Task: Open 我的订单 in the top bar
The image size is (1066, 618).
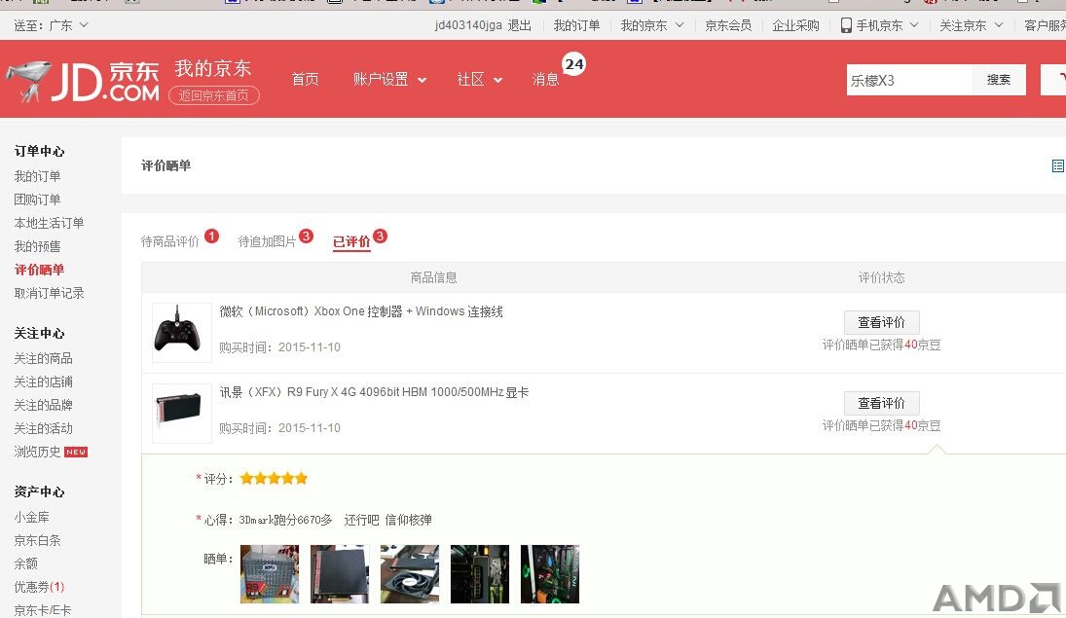Action: [x=576, y=25]
